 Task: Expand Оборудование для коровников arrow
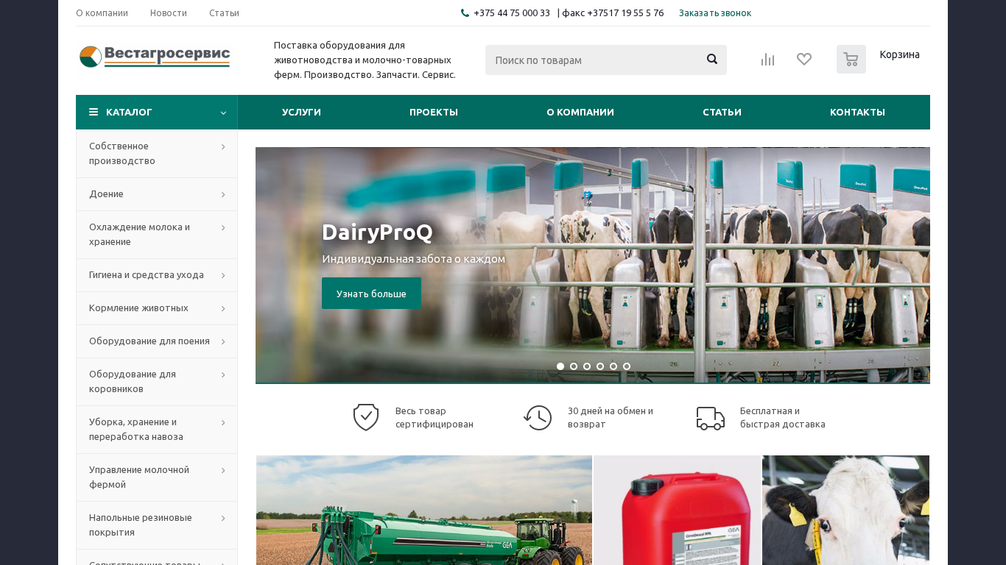click(x=223, y=375)
